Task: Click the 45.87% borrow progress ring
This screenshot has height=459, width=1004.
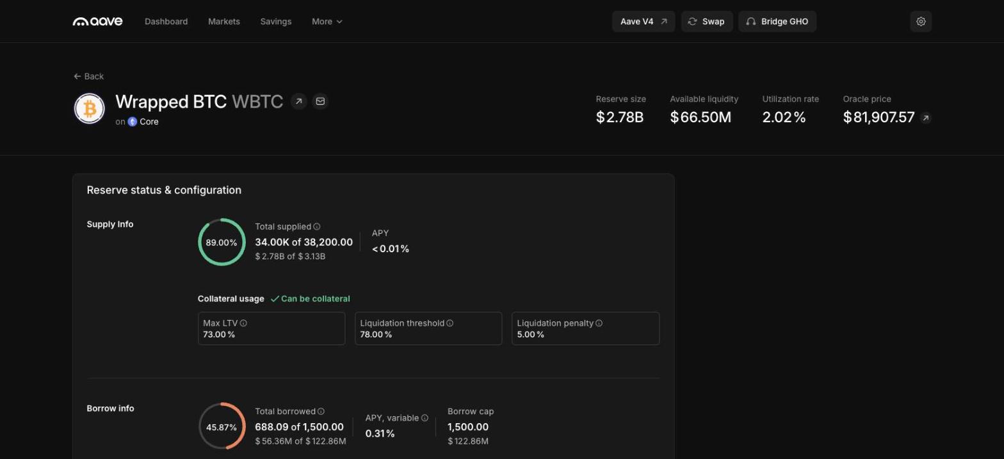Action: tap(222, 426)
